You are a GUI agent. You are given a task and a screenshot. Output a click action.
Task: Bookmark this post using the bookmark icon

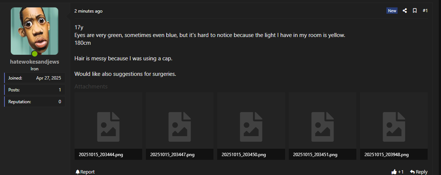click(x=415, y=11)
